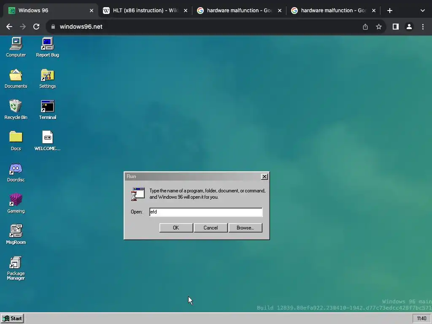432x324 pixels.
Task: Open the Gameing cube icon
Action: click(16, 203)
